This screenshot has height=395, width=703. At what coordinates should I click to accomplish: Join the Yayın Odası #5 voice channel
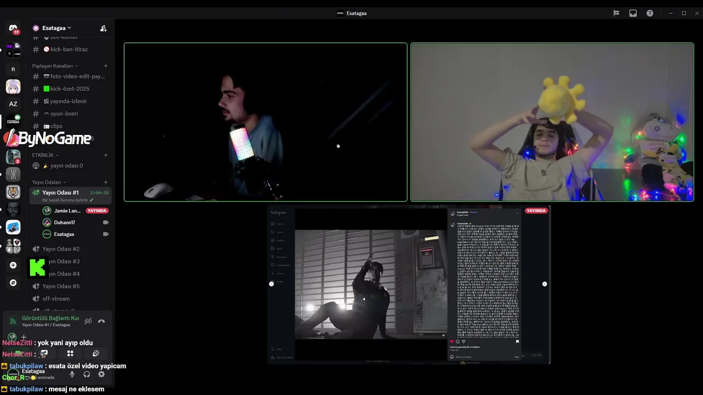[x=71, y=286]
